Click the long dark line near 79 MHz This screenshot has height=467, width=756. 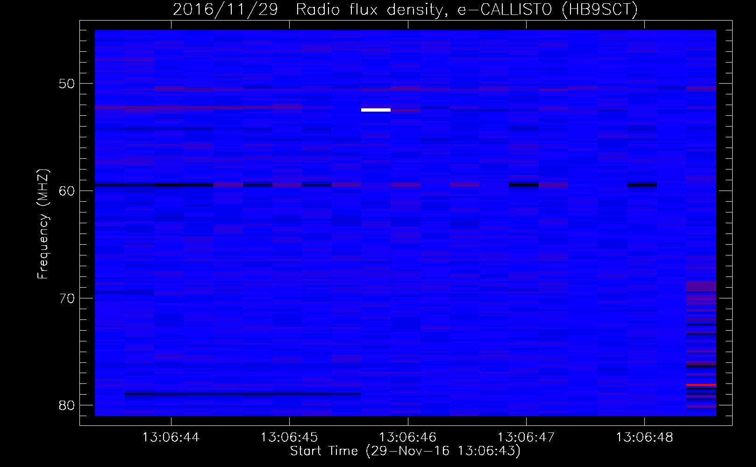point(243,394)
